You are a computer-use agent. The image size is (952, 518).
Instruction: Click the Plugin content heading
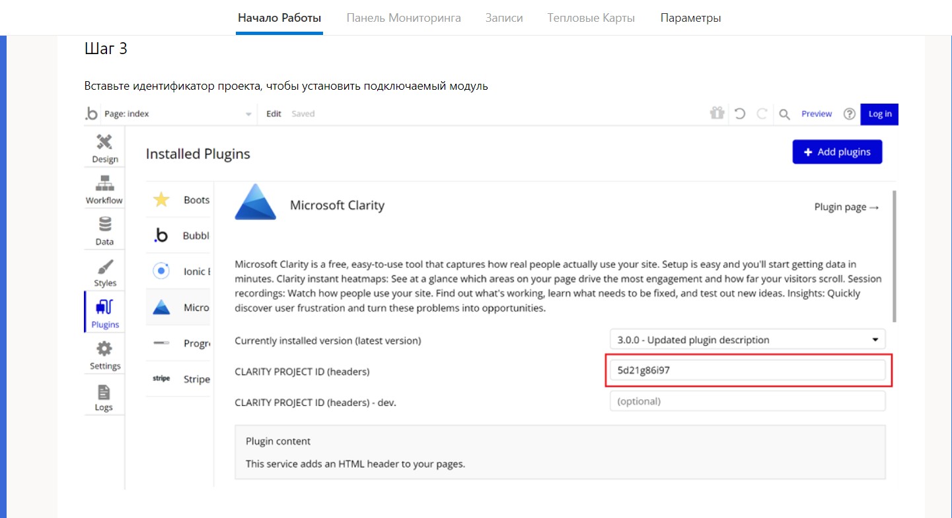tap(278, 441)
